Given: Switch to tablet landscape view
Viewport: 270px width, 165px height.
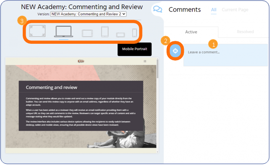Looking at the screenshot, I should [87, 33].
